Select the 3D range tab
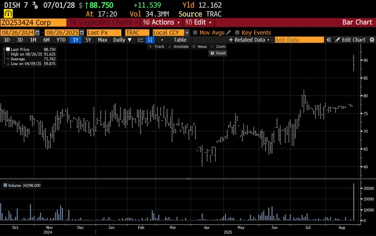 20,40
